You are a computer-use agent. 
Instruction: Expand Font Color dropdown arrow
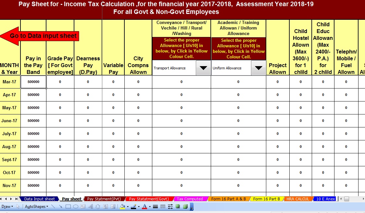click(150, 207)
